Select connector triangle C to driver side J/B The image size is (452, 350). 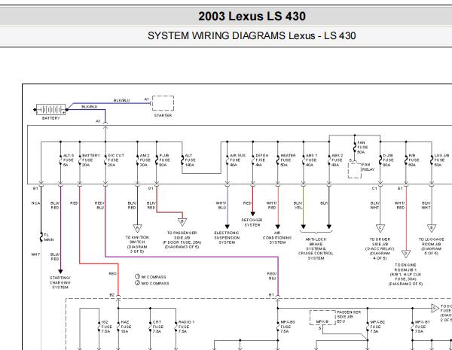pyautogui.click(x=380, y=228)
